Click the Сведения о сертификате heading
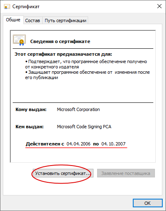 [x=60, y=41]
